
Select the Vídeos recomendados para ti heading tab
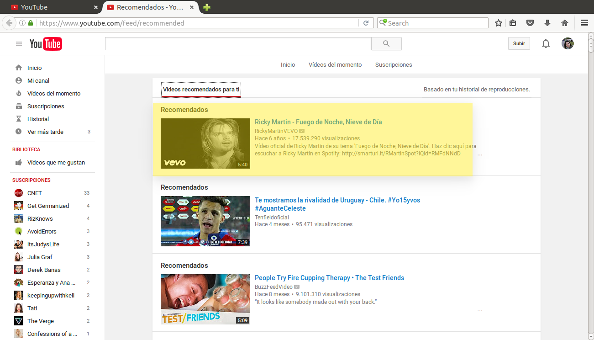tap(201, 90)
